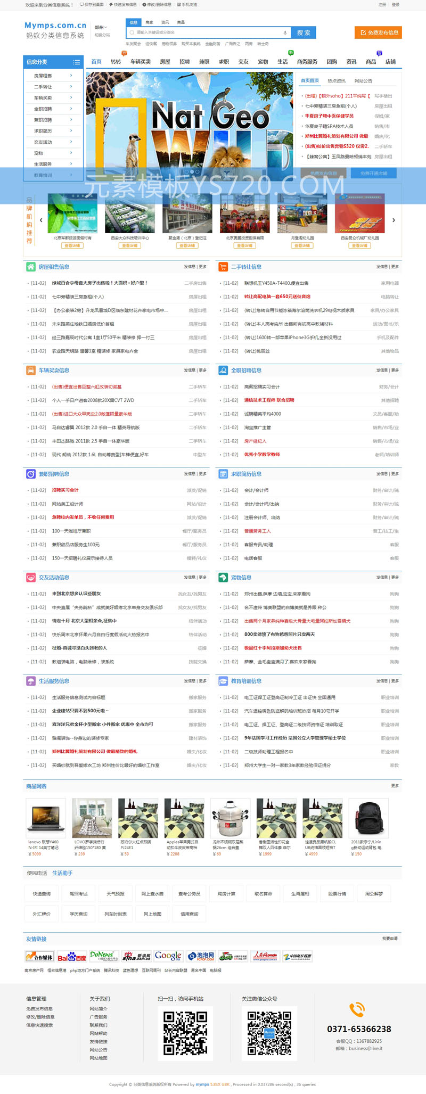Click 保存到桌面 in top bar
Image resolution: width=426 pixels, height=1094 pixels.
pyautogui.click(x=92, y=5)
